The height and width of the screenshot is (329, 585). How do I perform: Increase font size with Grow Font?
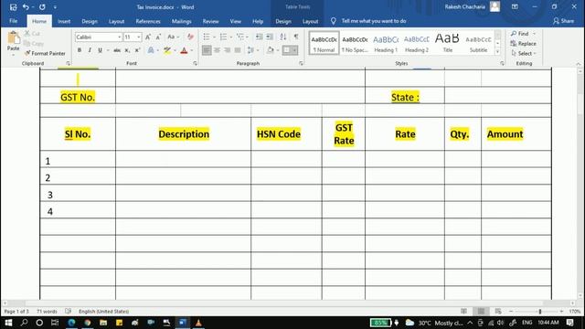148,37
